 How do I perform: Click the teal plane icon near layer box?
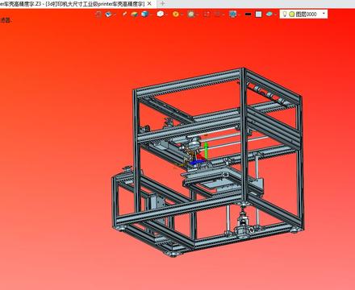269,14
